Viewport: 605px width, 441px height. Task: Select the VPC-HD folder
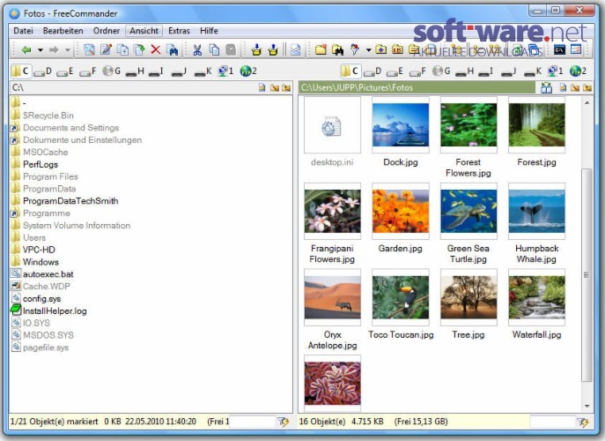coord(39,250)
